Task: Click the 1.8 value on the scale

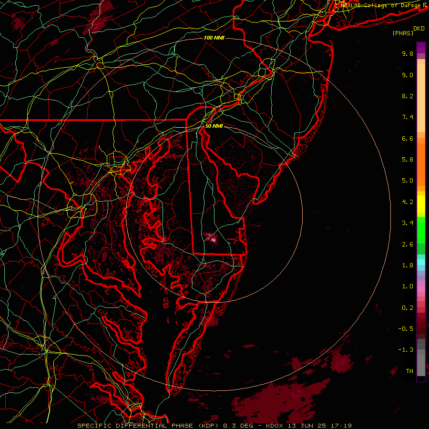Action: pos(408,266)
